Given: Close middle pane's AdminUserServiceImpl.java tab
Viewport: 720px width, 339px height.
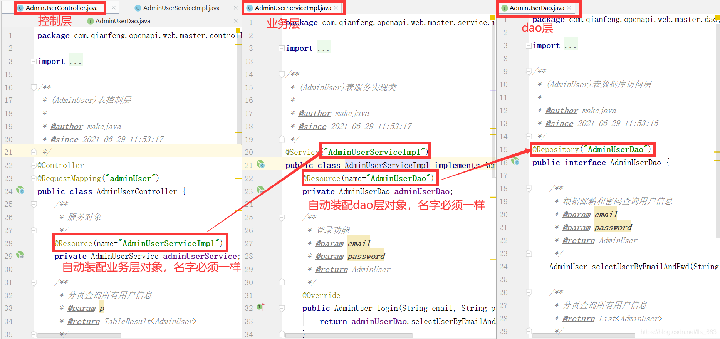Looking at the screenshot, I should (x=336, y=8).
